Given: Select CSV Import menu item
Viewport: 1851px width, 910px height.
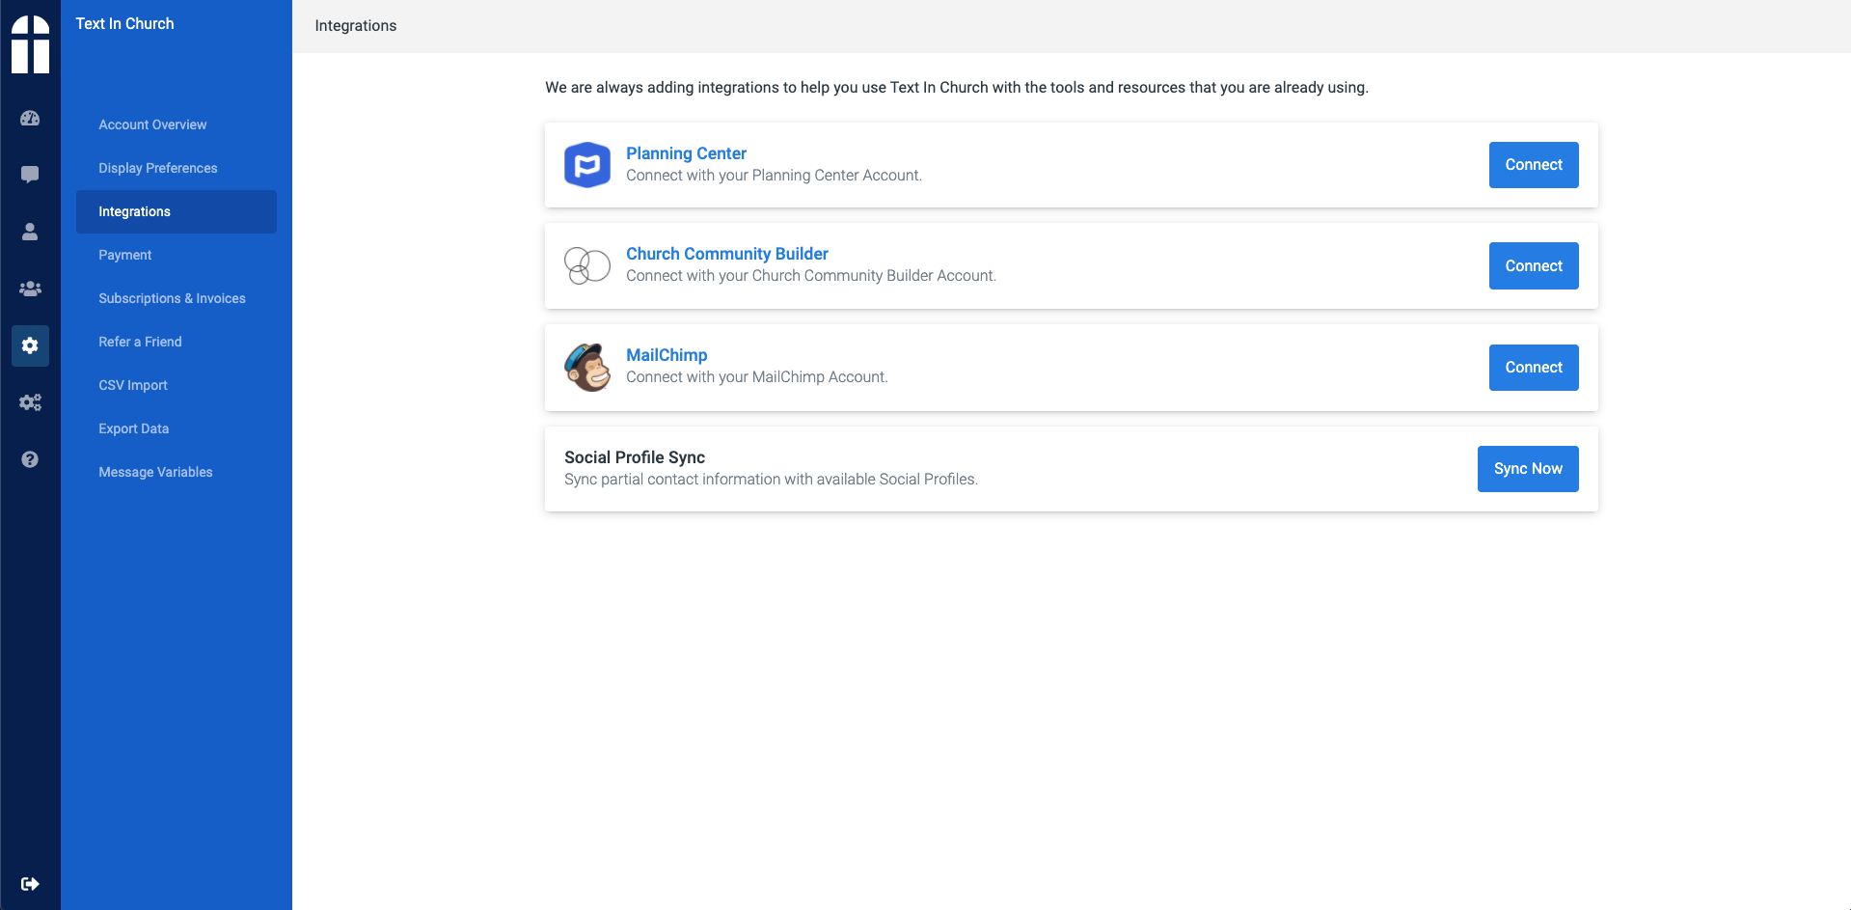Looking at the screenshot, I should (x=133, y=385).
